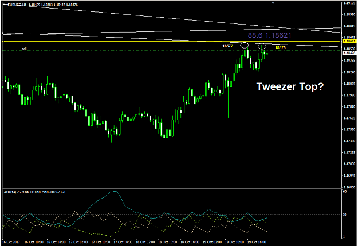The width and height of the screenshot is (358, 246).
Task: Select the ellipse object beside the 18575 label
Action: tap(262, 46)
